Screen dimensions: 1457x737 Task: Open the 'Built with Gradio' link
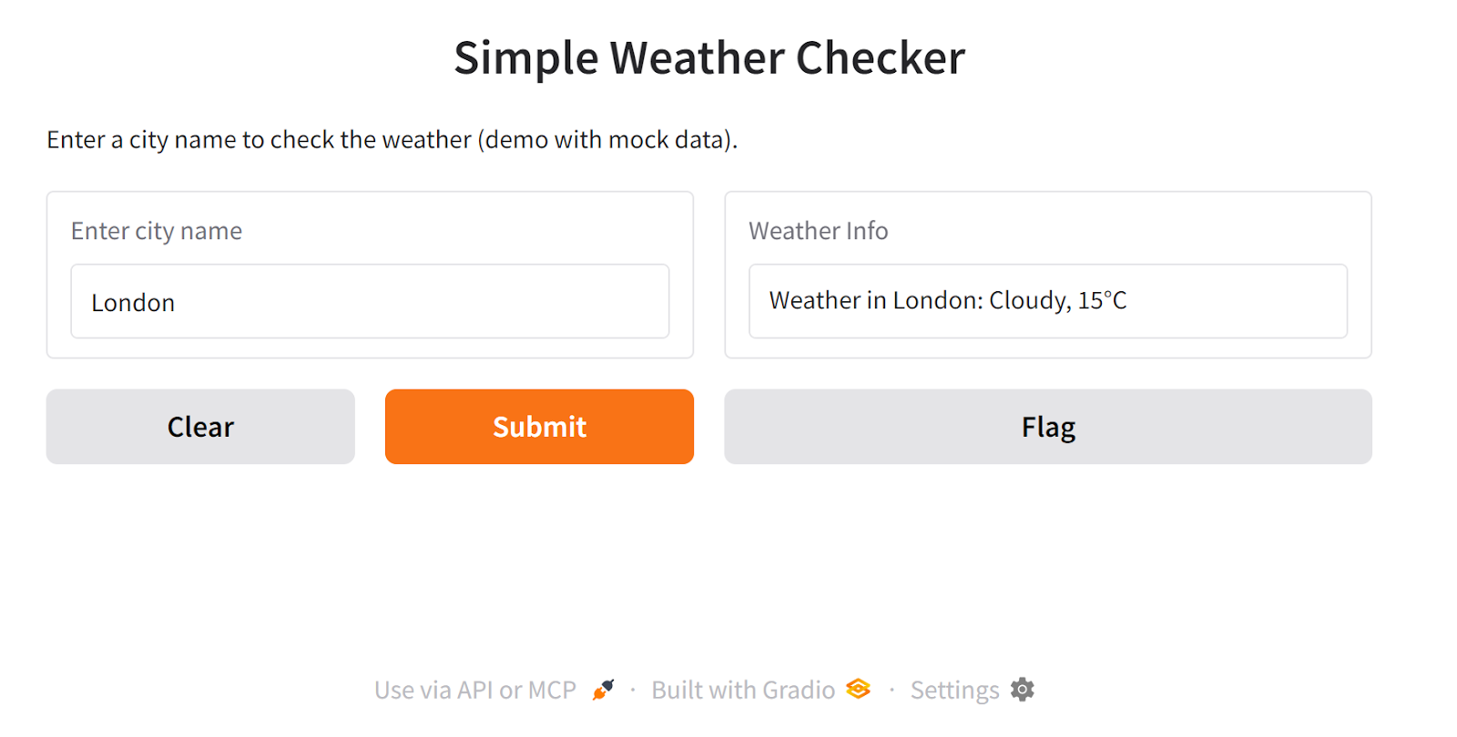pyautogui.click(x=743, y=691)
